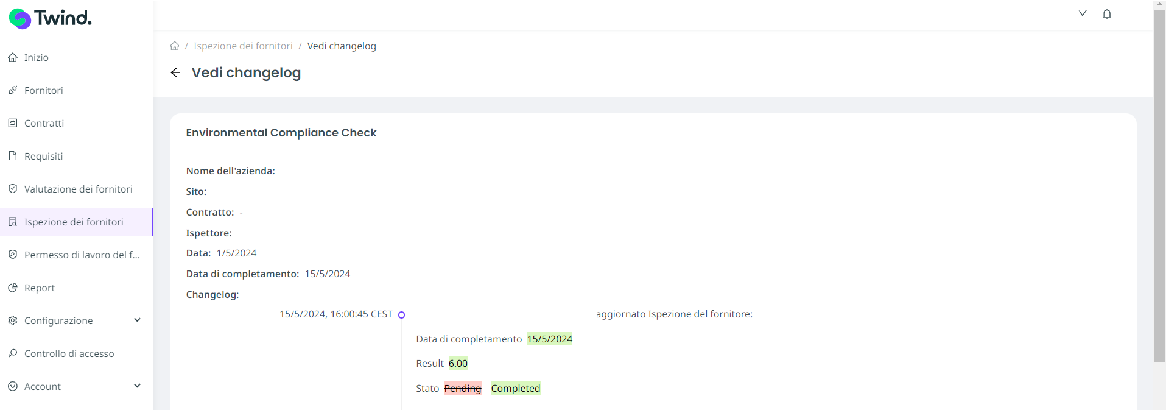Click the Vedi changelog page title
This screenshot has width=1166, height=410.
(246, 72)
